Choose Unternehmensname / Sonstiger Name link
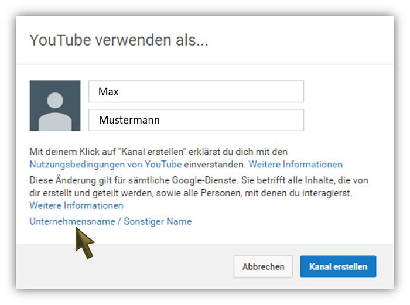 110,221
